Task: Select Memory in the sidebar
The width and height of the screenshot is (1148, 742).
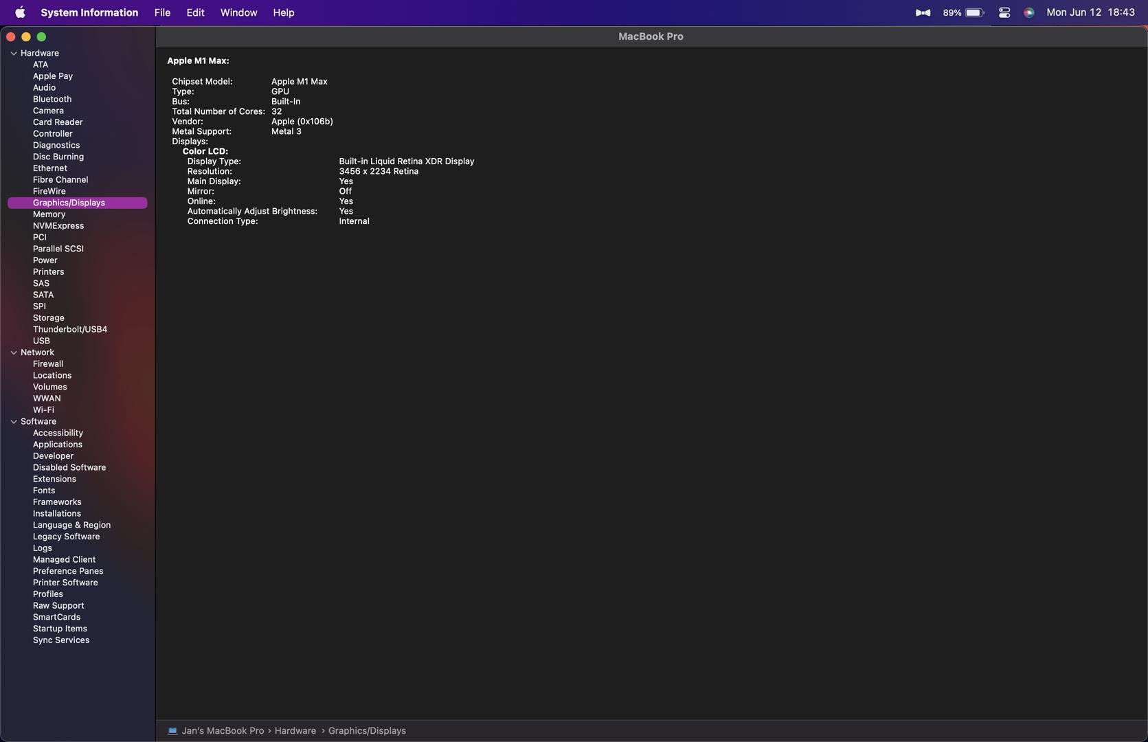Action: (x=49, y=214)
